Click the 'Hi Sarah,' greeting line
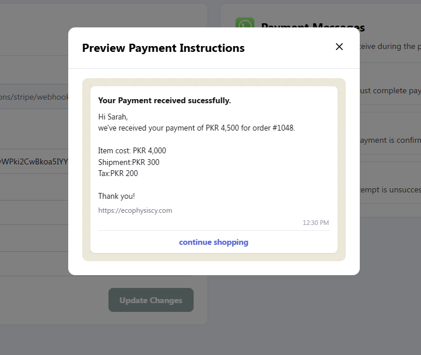 tap(113, 117)
